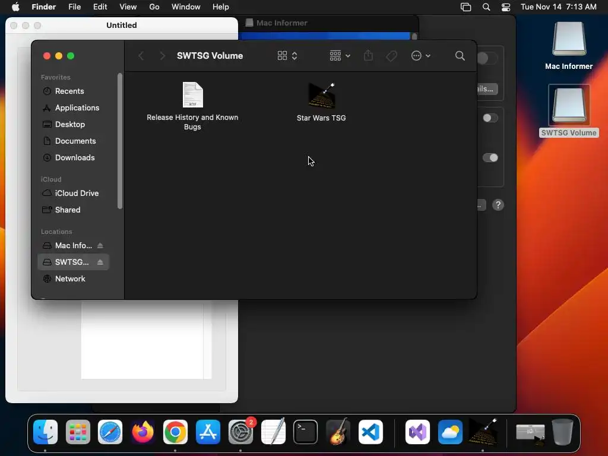Open Spotlight search in menu bar
The image size is (608, 456).
click(486, 7)
